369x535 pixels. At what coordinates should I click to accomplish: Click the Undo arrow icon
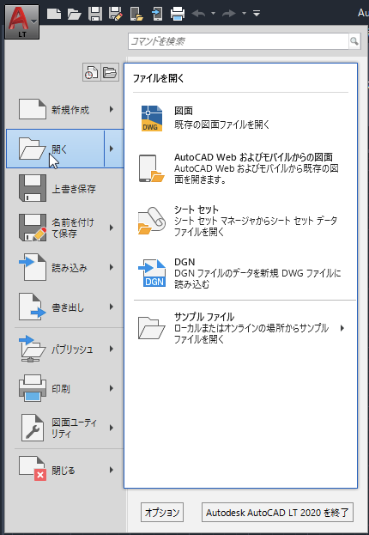pyautogui.click(x=198, y=14)
